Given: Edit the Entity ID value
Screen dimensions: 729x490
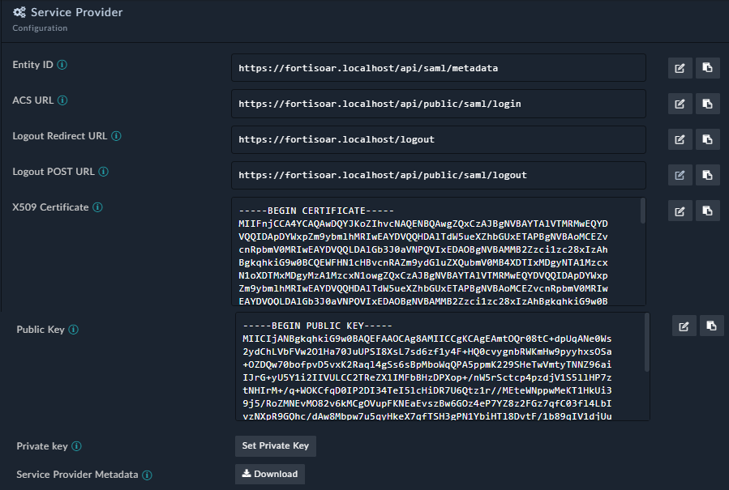Looking at the screenshot, I should (x=680, y=68).
